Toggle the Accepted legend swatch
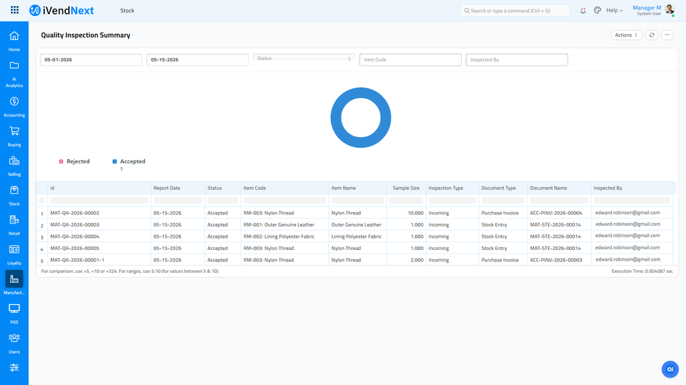This screenshot has width=686, height=385. coord(115,162)
